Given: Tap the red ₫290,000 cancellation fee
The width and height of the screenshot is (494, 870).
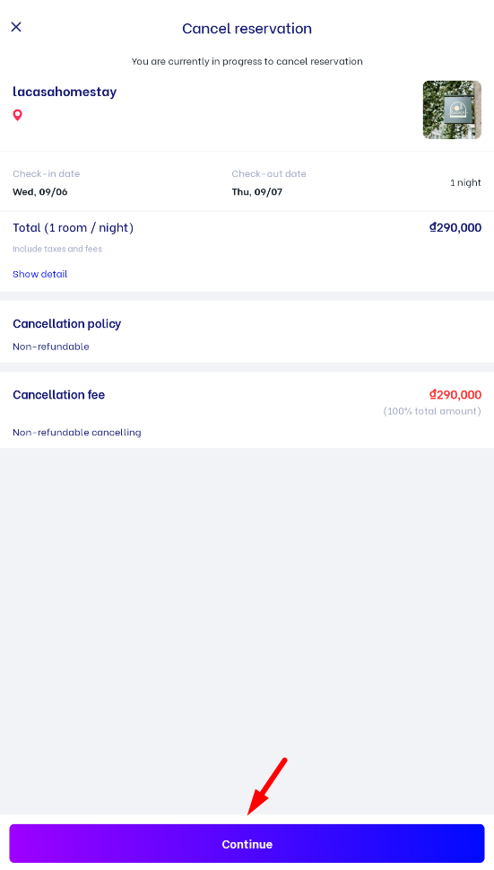Looking at the screenshot, I should pos(455,394).
